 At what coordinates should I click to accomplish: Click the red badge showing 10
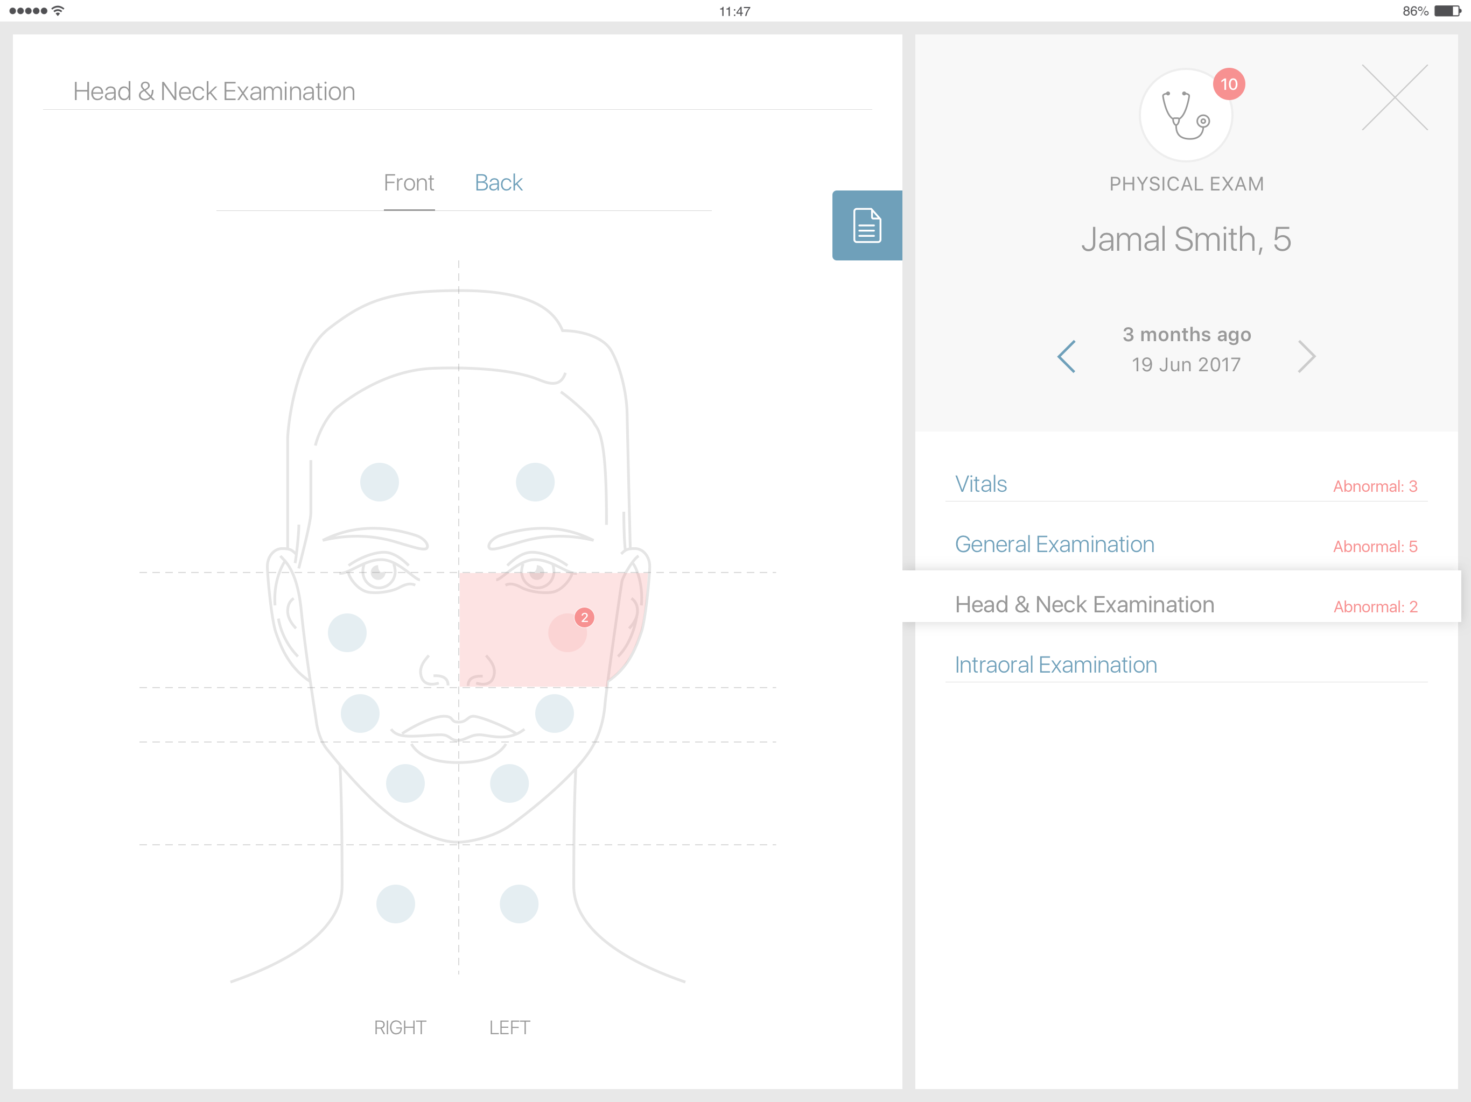click(x=1228, y=84)
